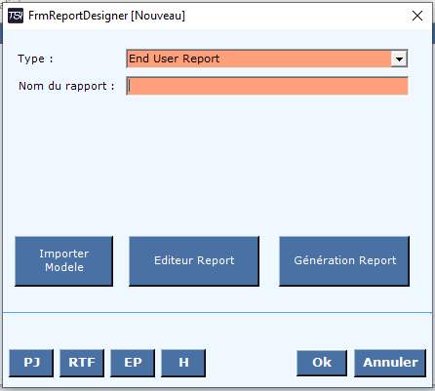Select the RTF button
The image size is (435, 391).
tap(82, 363)
